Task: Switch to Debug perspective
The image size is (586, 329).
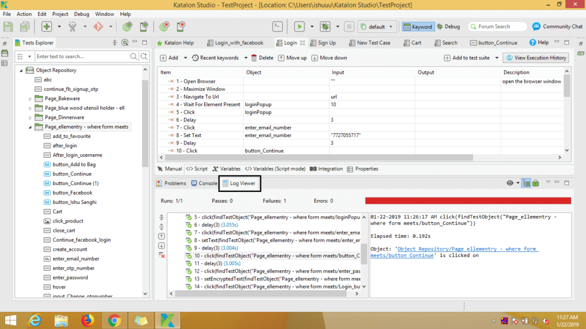Action: pyautogui.click(x=449, y=26)
